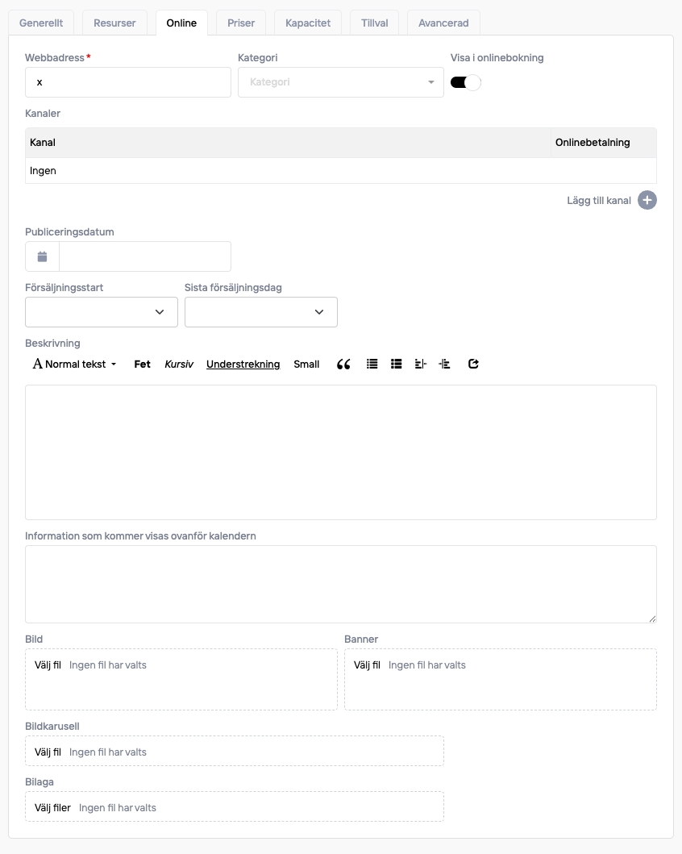682x854 pixels.
Task: Open the Kategori dropdown
Action: [340, 82]
